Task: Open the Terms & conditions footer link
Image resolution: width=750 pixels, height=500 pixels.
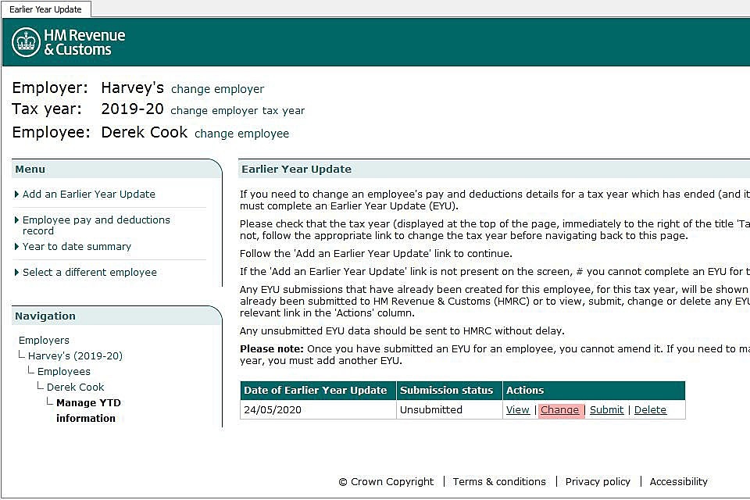Action: (499, 481)
